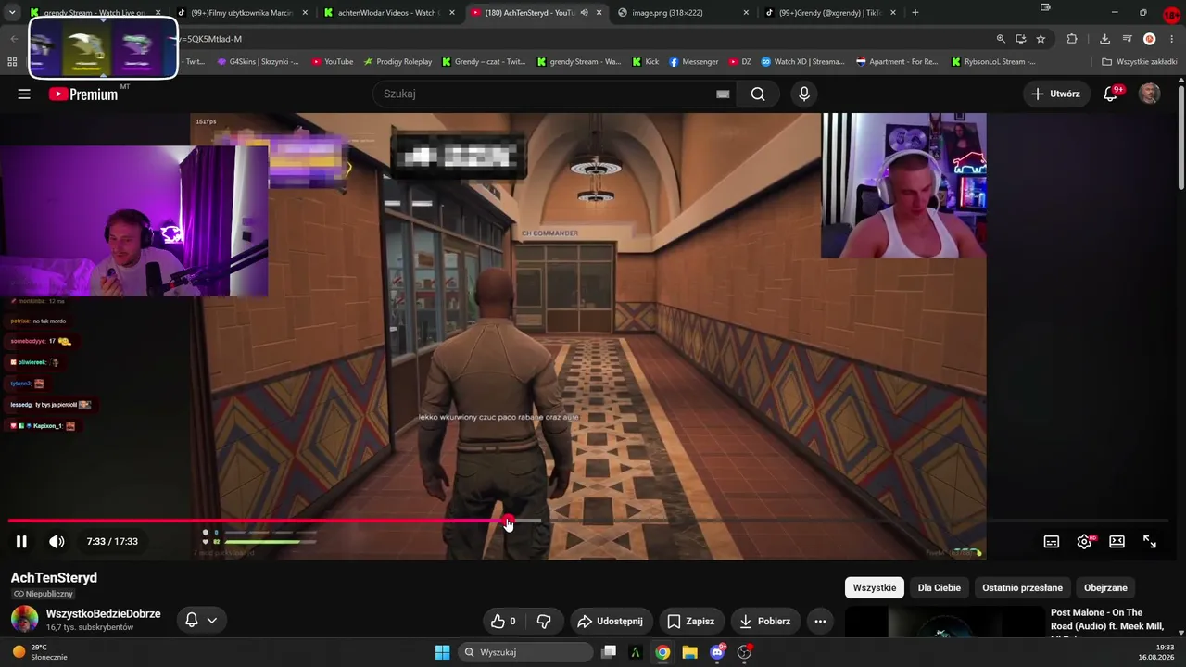The width and height of the screenshot is (1186, 667).
Task: Bookmark this page with the star
Action: pos(1041,39)
